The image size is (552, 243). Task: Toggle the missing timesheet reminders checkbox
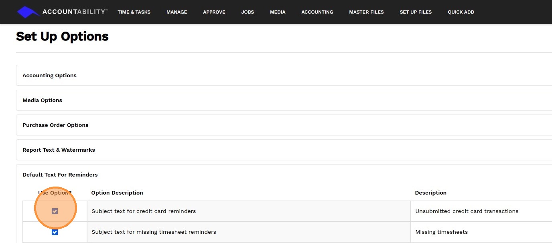55,232
